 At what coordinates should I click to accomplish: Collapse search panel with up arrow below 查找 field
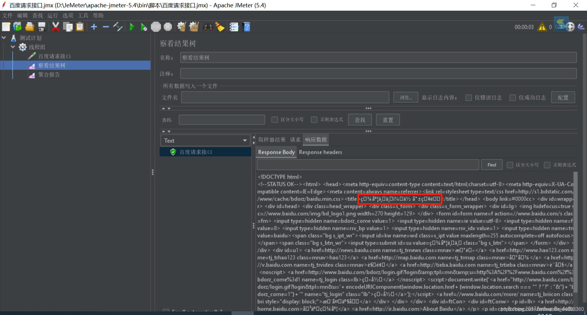click(163, 131)
